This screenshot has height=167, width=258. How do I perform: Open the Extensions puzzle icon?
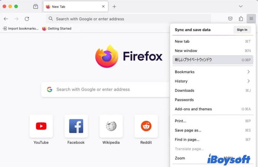(x=241, y=19)
